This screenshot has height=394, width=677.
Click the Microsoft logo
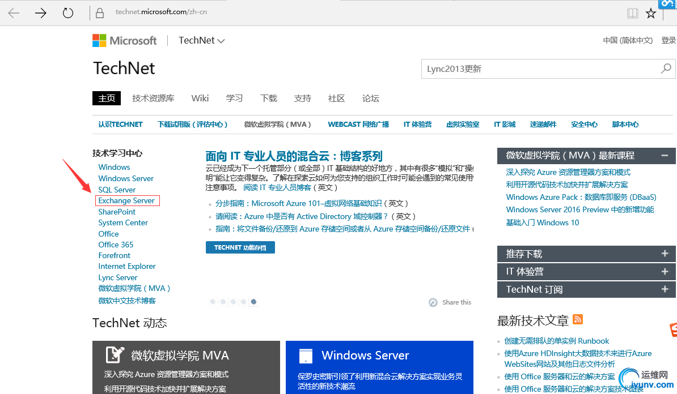coord(124,41)
